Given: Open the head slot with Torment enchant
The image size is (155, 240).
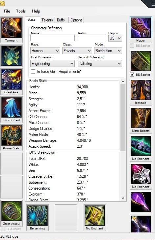Looking at the screenshot, I should coord(12,30).
